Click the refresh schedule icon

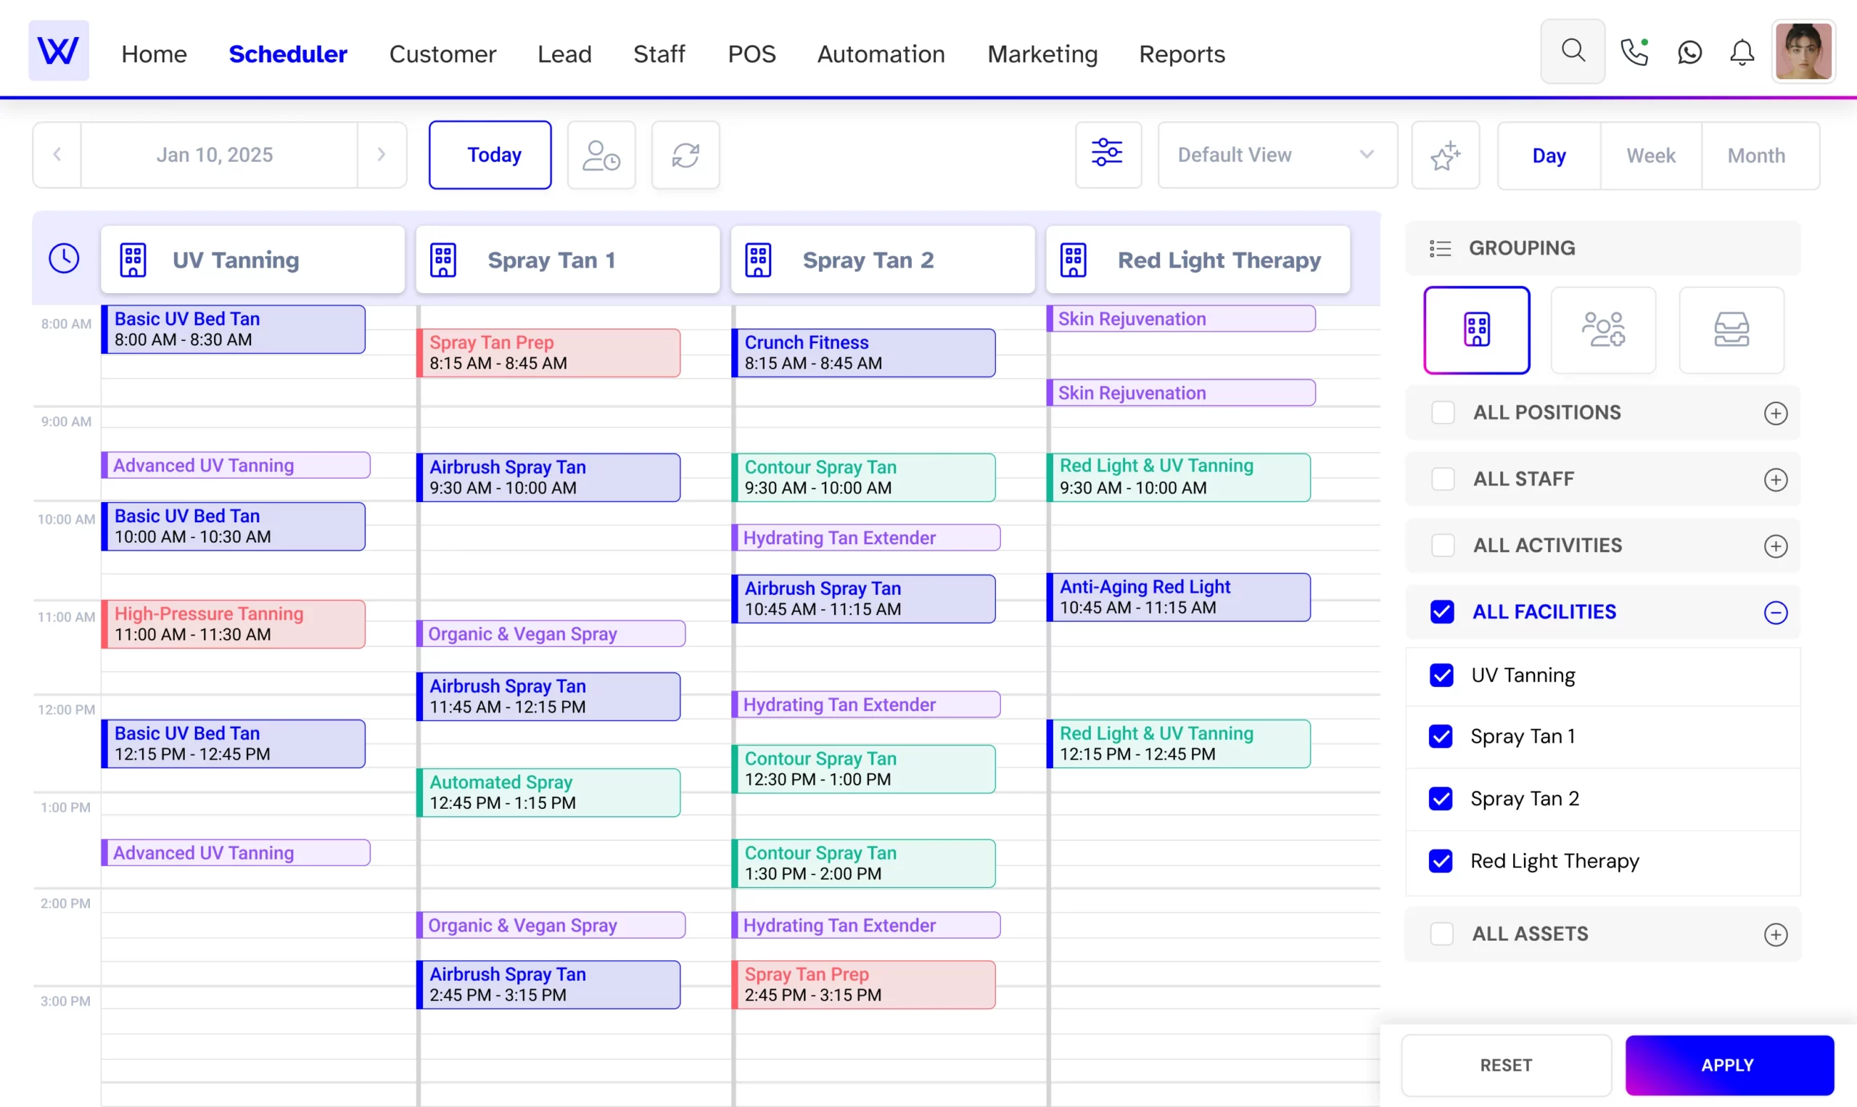click(x=685, y=155)
